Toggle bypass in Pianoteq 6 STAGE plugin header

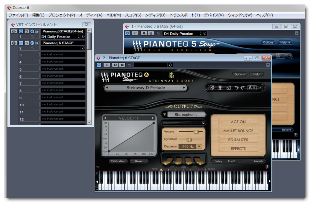pos(107,65)
